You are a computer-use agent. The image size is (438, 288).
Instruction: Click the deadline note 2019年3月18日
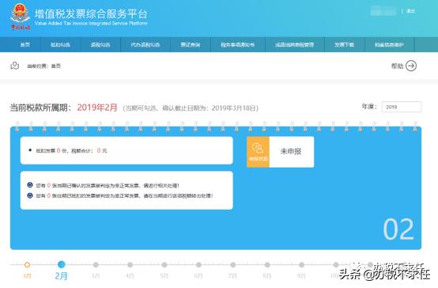click(191, 108)
